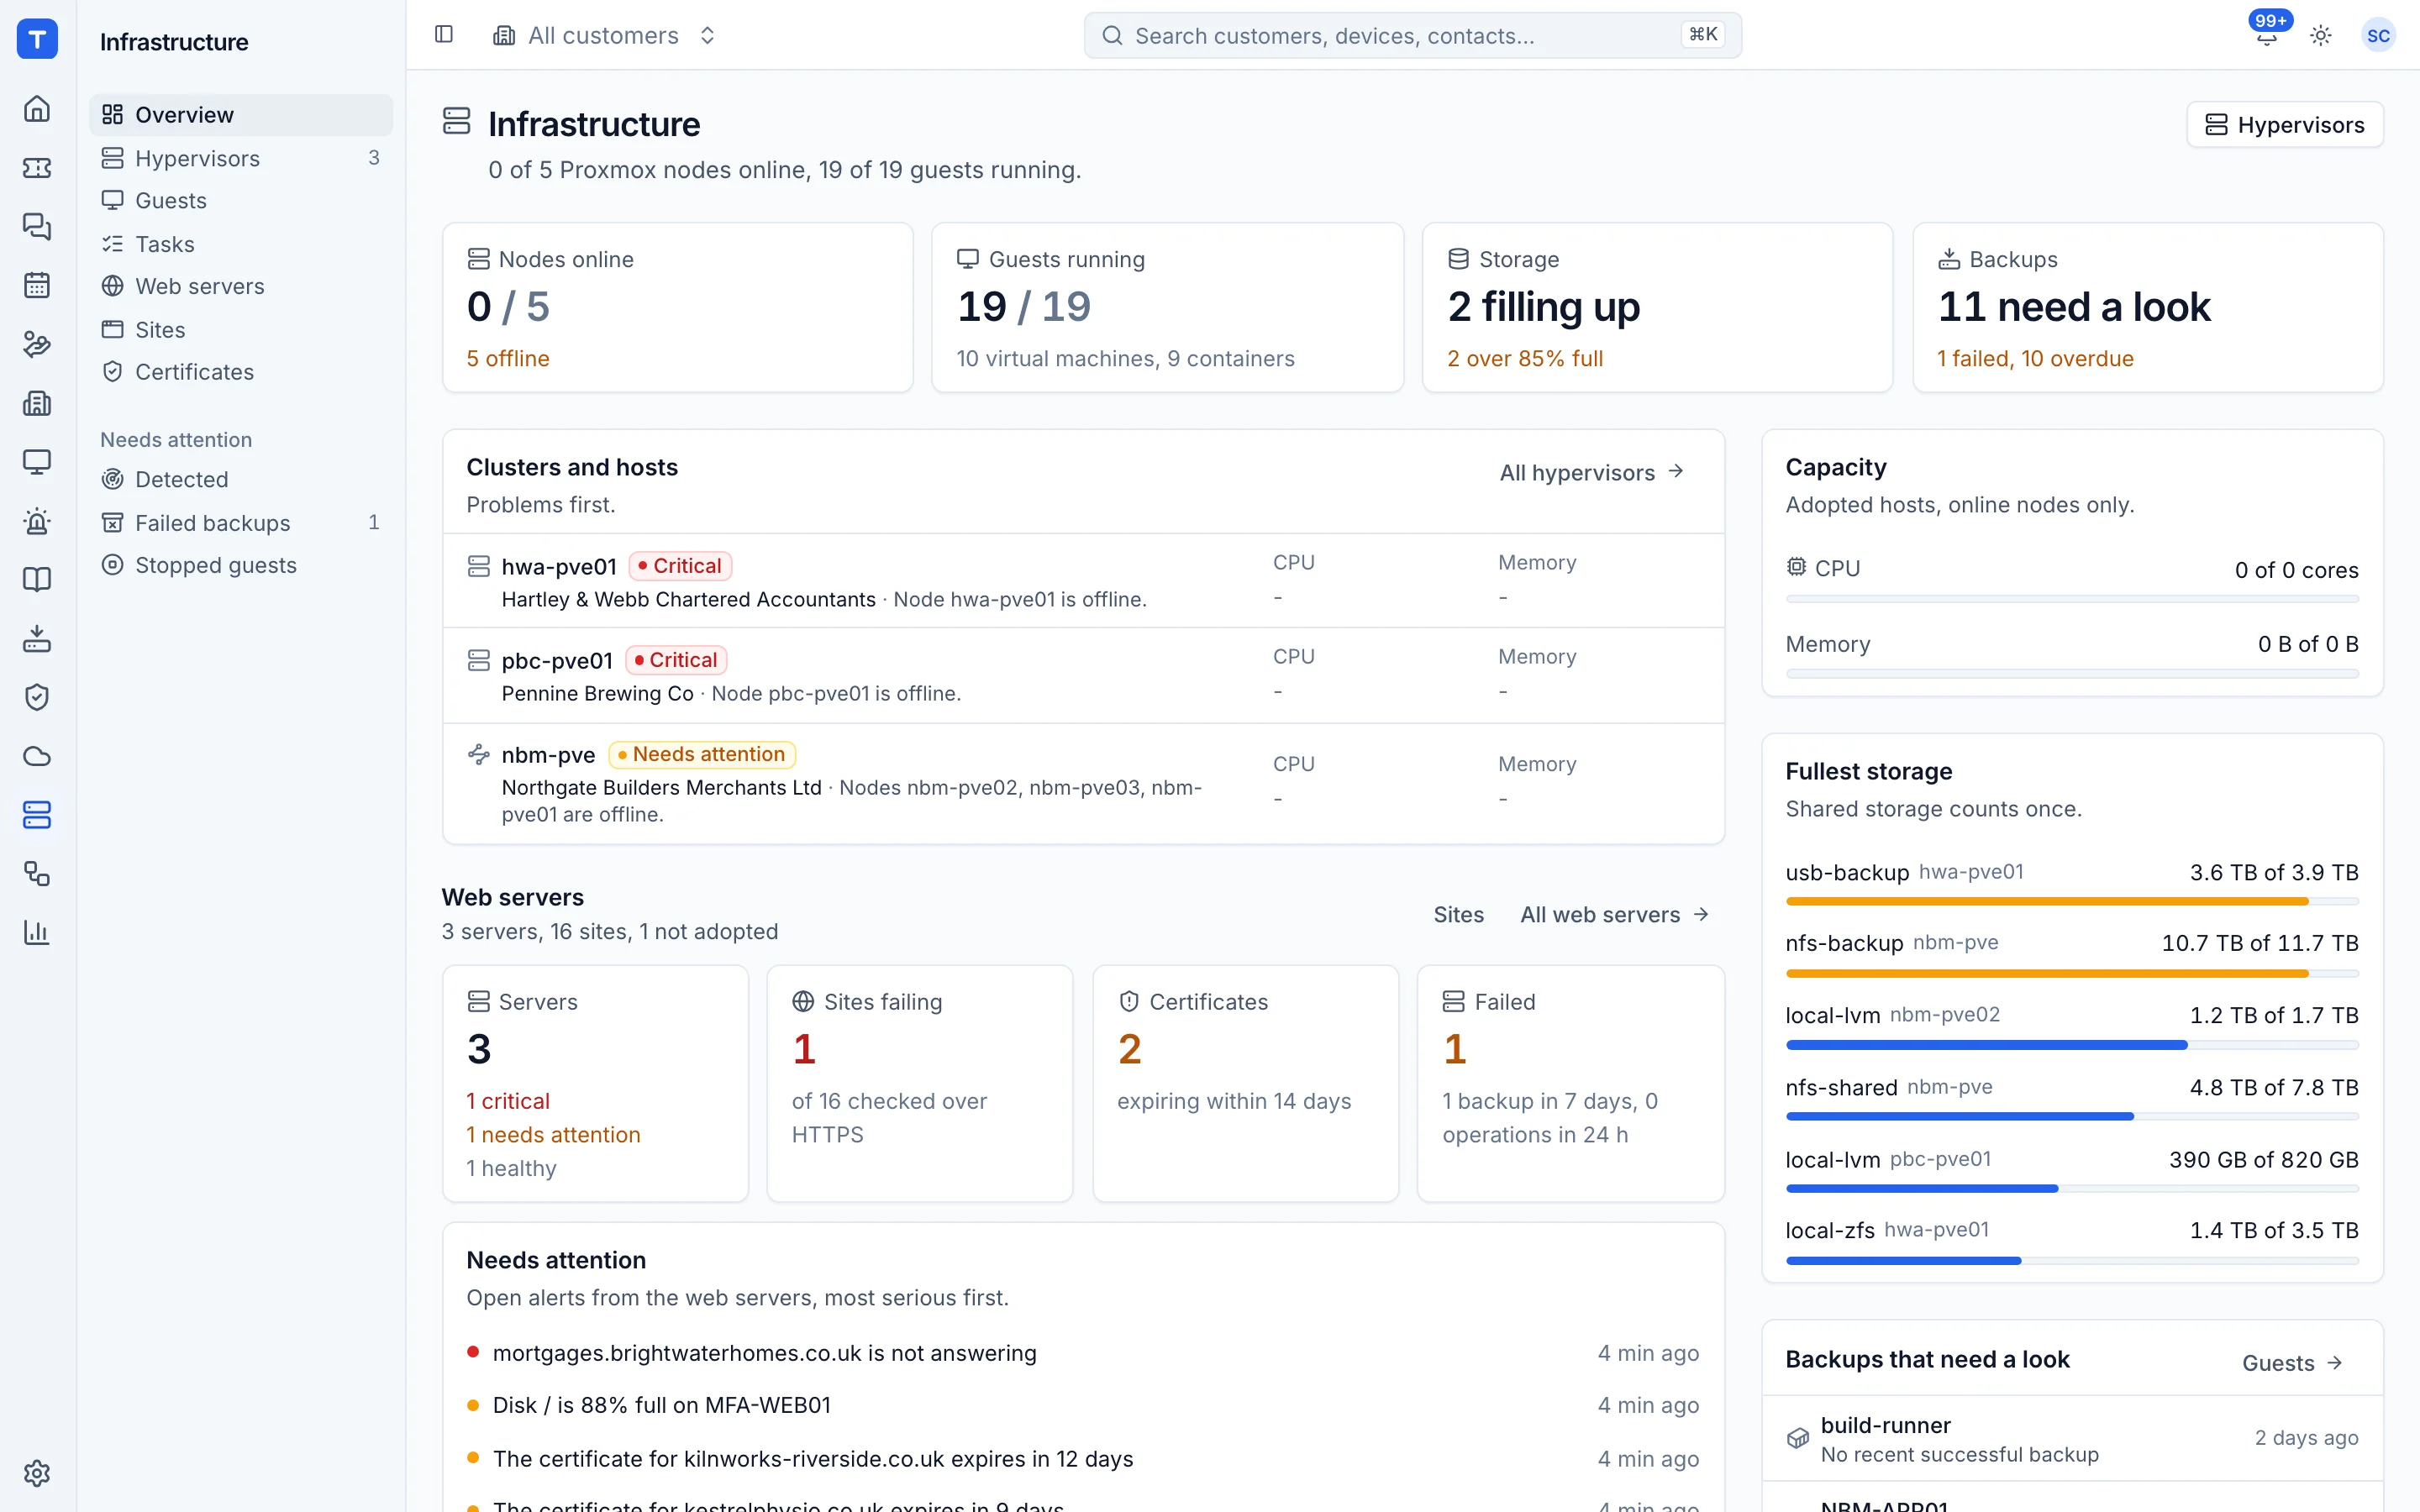Toggle the light/dark theme sun button
This screenshot has width=2420, height=1512.
tap(2321, 36)
